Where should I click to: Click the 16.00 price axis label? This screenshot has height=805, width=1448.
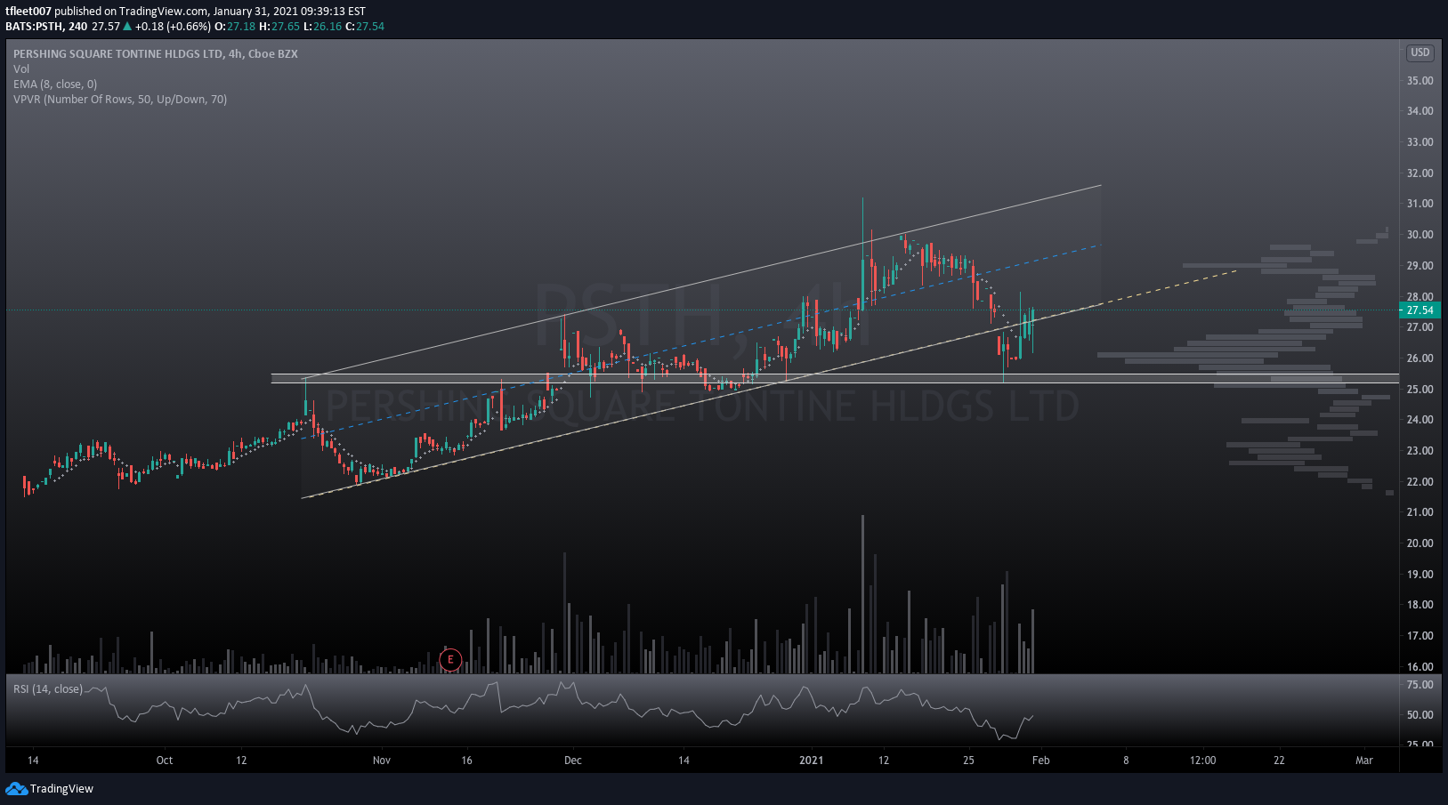[x=1420, y=667]
